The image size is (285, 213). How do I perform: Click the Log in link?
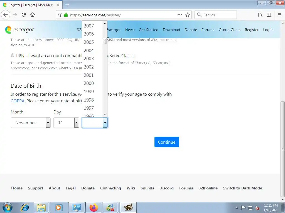pos(268,30)
